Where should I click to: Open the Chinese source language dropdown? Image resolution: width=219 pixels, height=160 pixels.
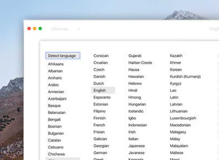point(66,29)
